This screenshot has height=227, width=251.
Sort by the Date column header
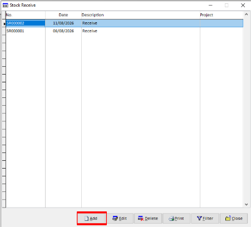63,15
